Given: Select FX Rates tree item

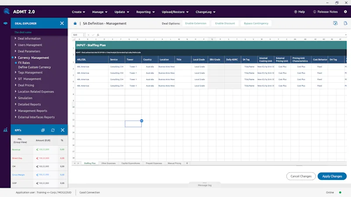Looking at the screenshot, I should (x=24, y=63).
